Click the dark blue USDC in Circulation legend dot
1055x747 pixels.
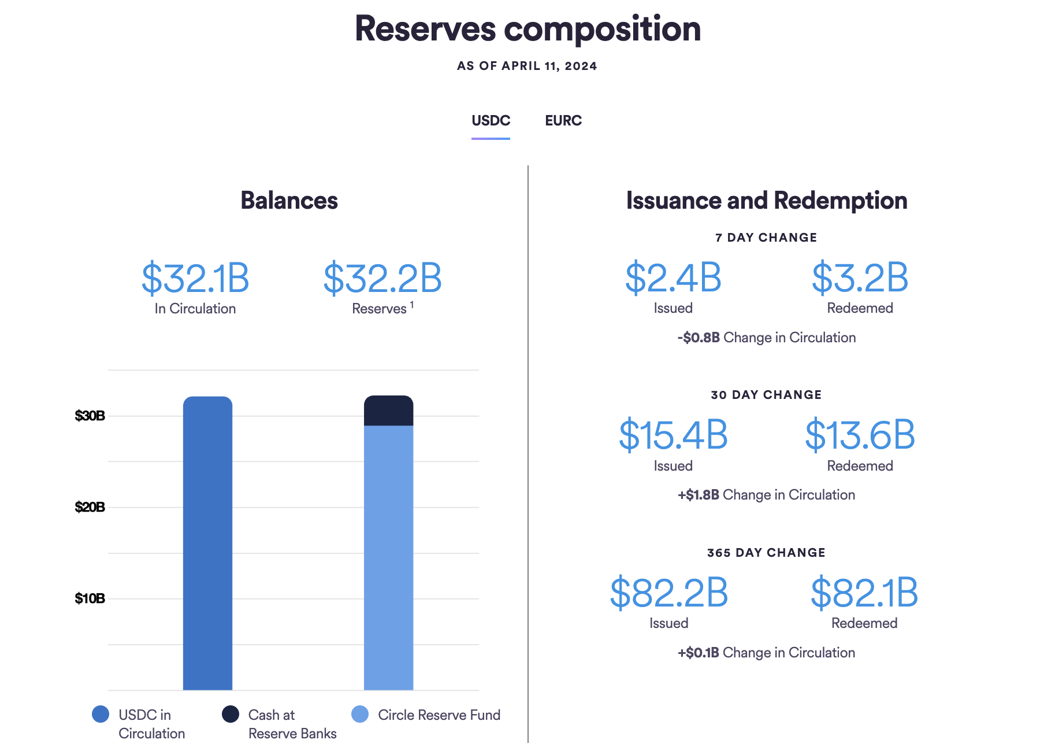[101, 715]
